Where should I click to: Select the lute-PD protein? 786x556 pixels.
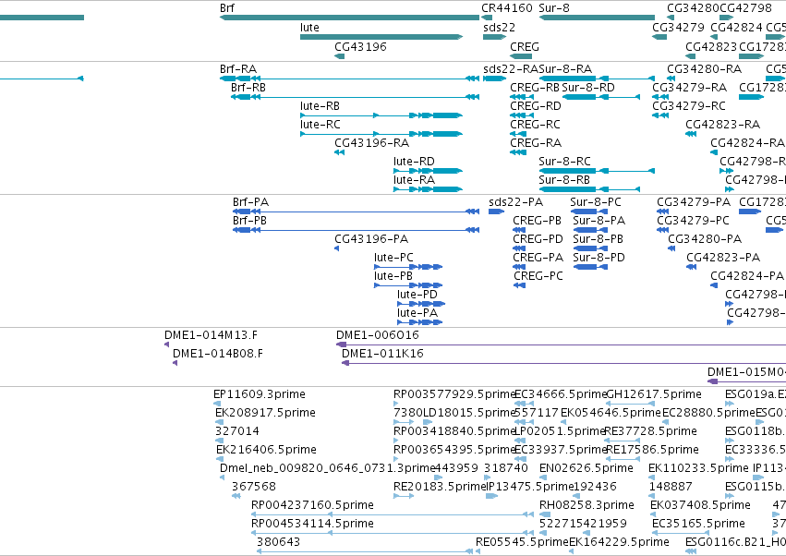click(421, 304)
